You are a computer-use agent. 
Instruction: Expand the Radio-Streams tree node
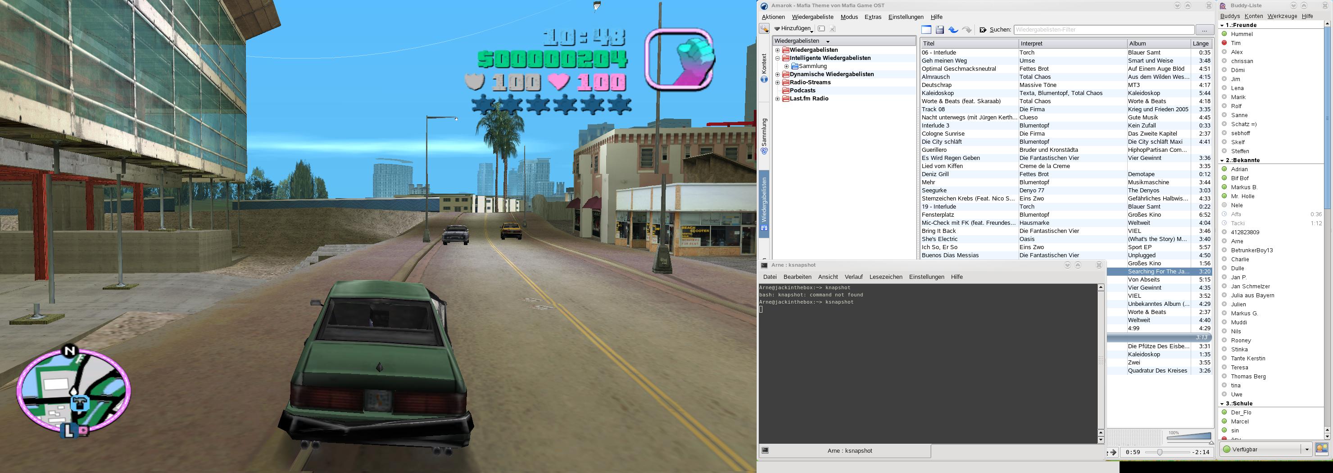point(777,83)
